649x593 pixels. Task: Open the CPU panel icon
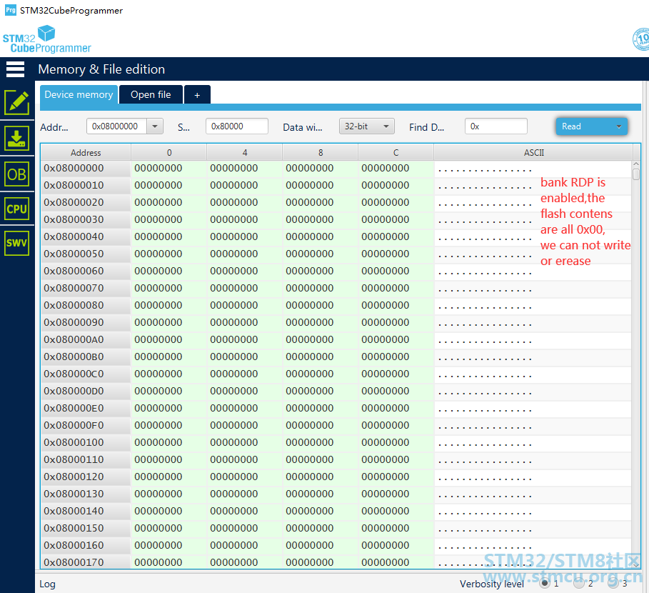click(17, 209)
